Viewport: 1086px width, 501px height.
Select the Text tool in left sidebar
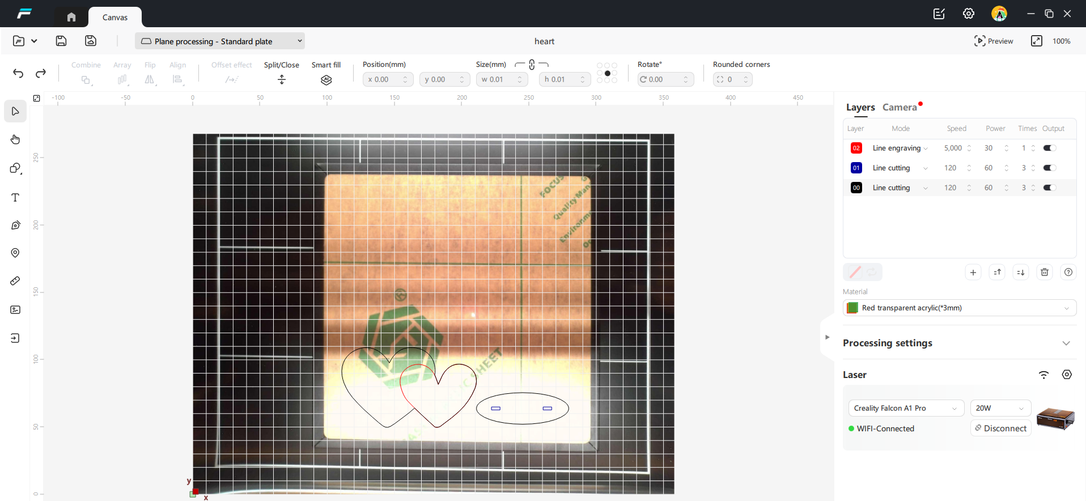[x=15, y=197]
